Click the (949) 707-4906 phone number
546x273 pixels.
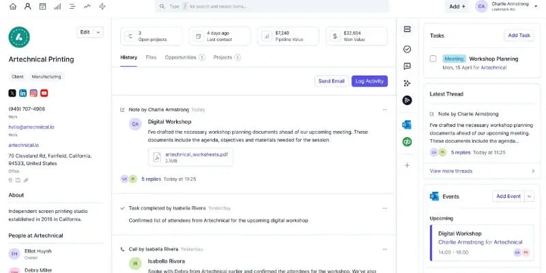(27, 109)
